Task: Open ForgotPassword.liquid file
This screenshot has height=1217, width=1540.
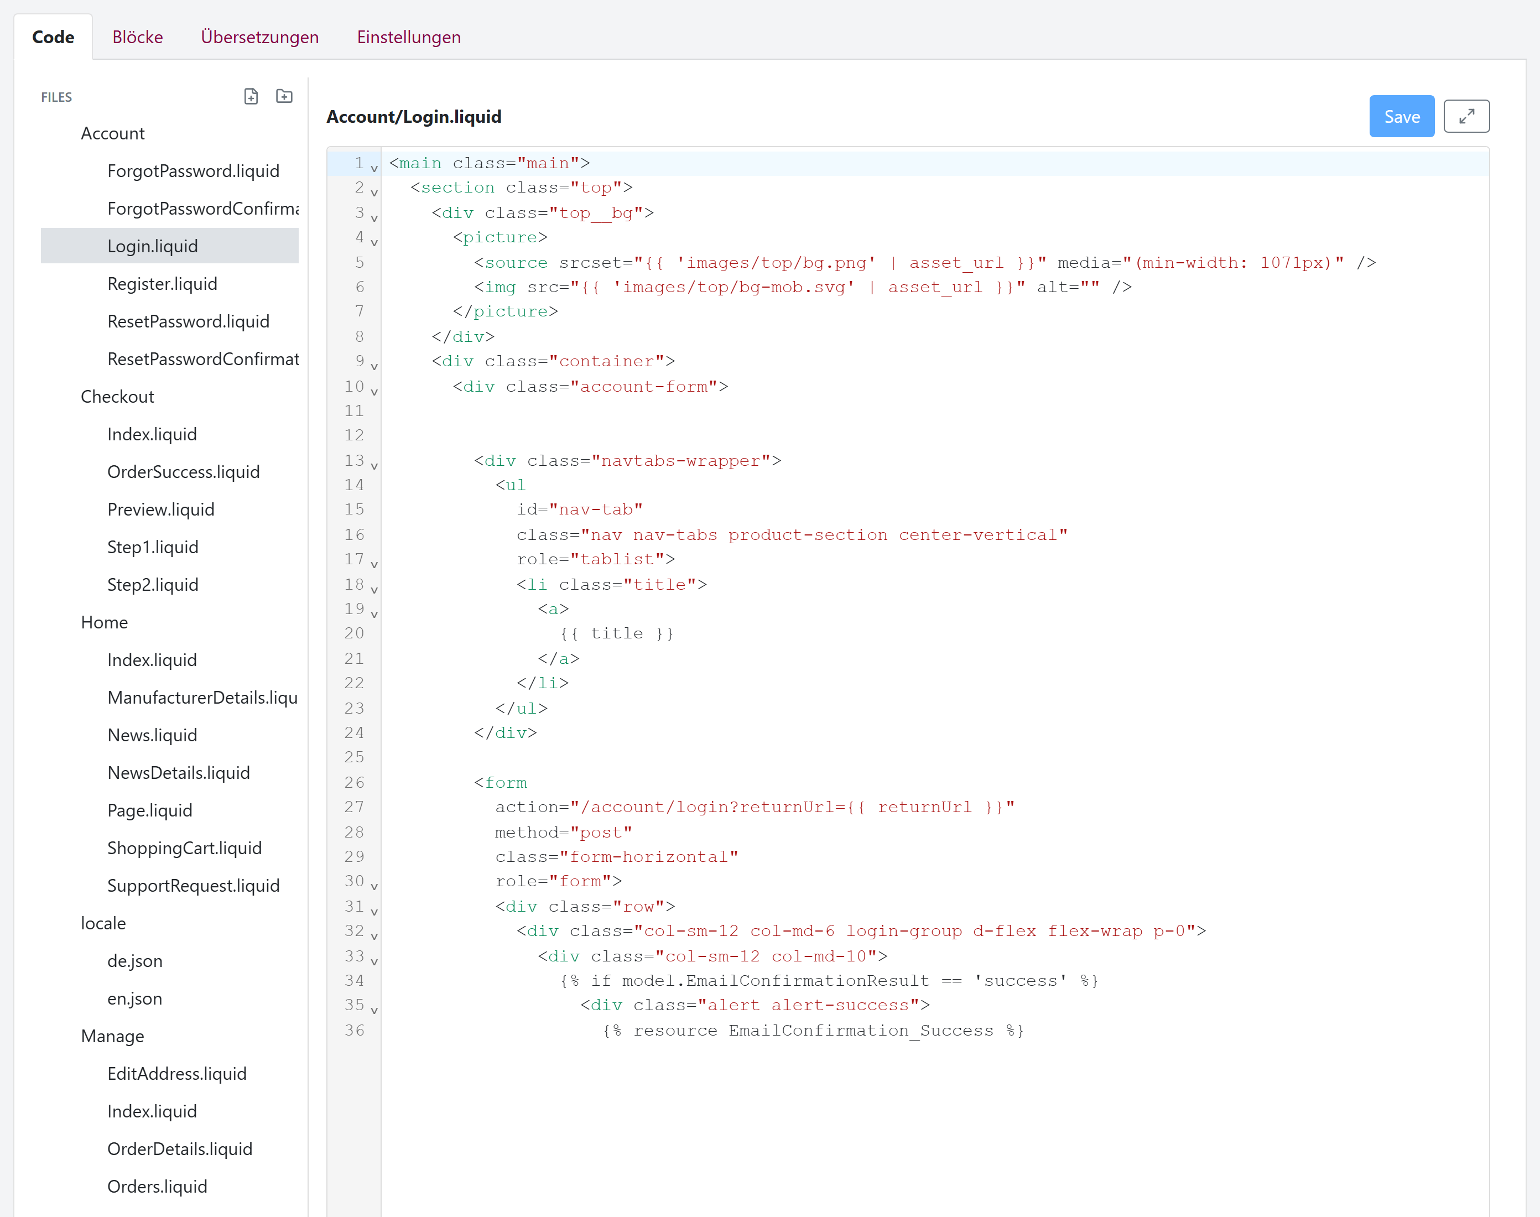Action: [193, 171]
